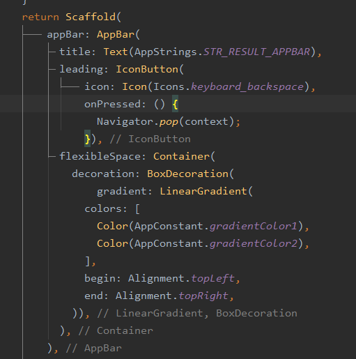Click the 'AppStrings' identifier
The width and height of the screenshot is (356, 359).
pyautogui.click(x=166, y=52)
